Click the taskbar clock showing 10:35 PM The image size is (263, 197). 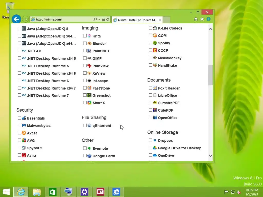252,192
